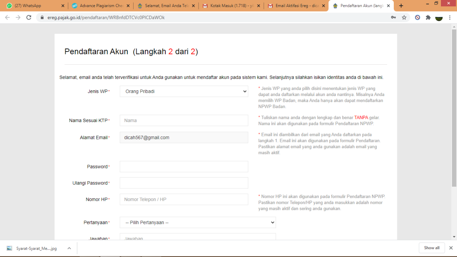Click the red TANPA word
Viewport: 457px width, 257px height.
(x=361, y=117)
